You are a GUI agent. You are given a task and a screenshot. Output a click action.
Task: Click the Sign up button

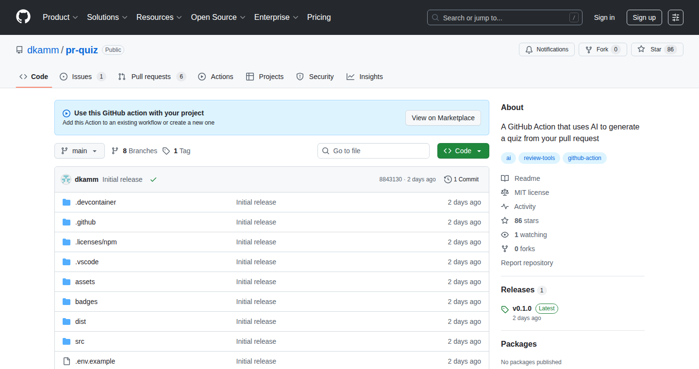click(x=644, y=17)
